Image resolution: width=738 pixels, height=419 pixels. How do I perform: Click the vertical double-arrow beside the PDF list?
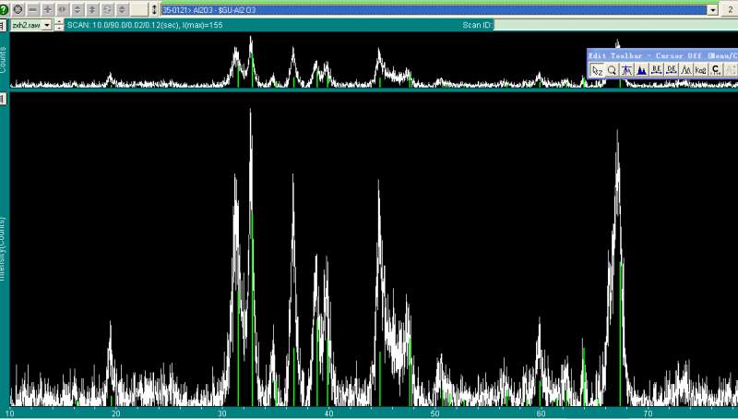tap(154, 9)
